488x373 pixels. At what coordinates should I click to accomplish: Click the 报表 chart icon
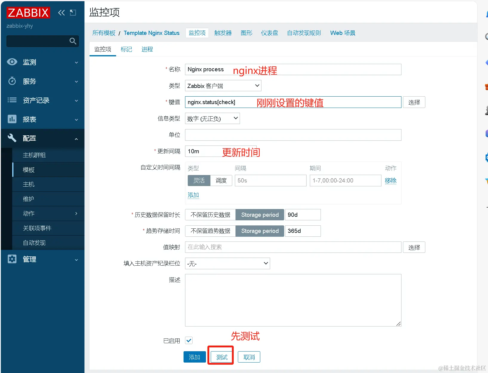pyautogui.click(x=12, y=119)
